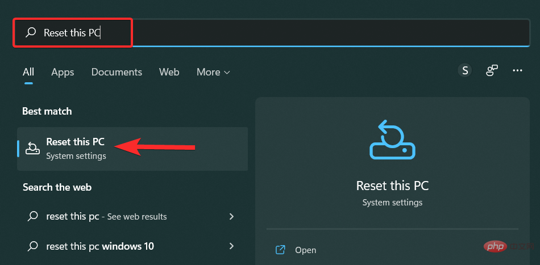Expand the More dropdown
The image size is (540, 265).
[213, 72]
